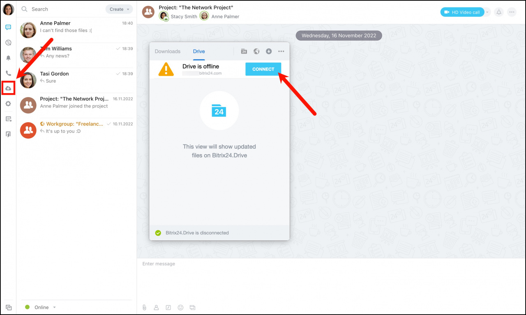Start an HD Video call
526x315 pixels.
[462, 12]
